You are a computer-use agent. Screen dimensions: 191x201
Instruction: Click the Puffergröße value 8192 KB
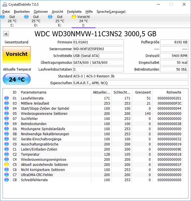(x=174, y=42)
